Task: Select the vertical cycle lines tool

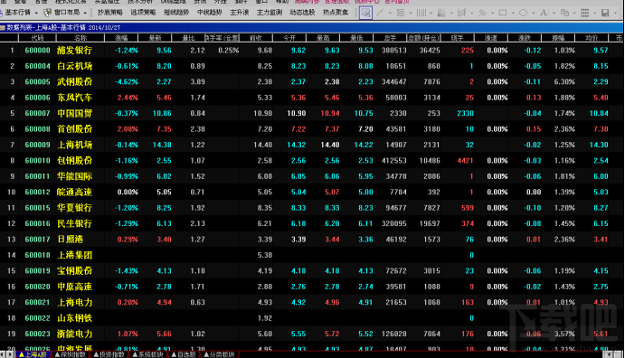Action: (421, 13)
